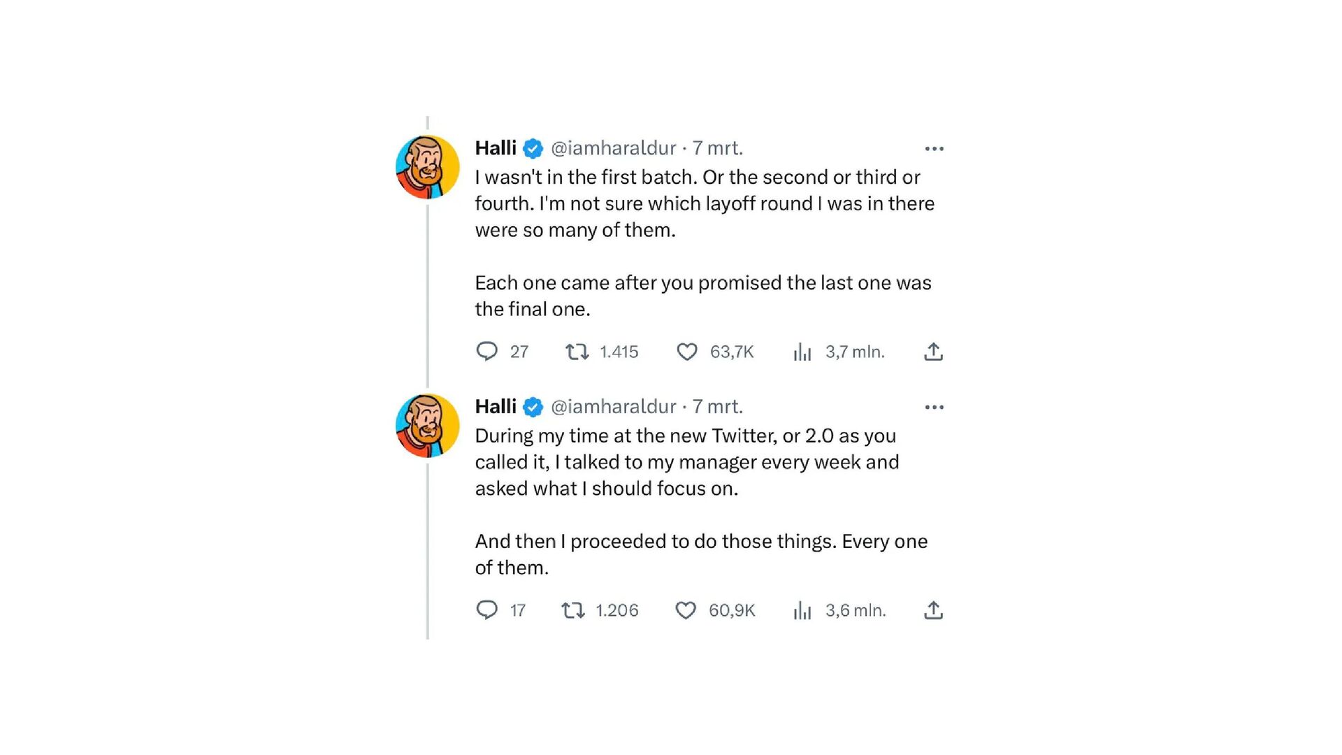View analytics of tweet with 3,7 mln. views
Viewport: 1342px width, 755px height.
point(802,352)
